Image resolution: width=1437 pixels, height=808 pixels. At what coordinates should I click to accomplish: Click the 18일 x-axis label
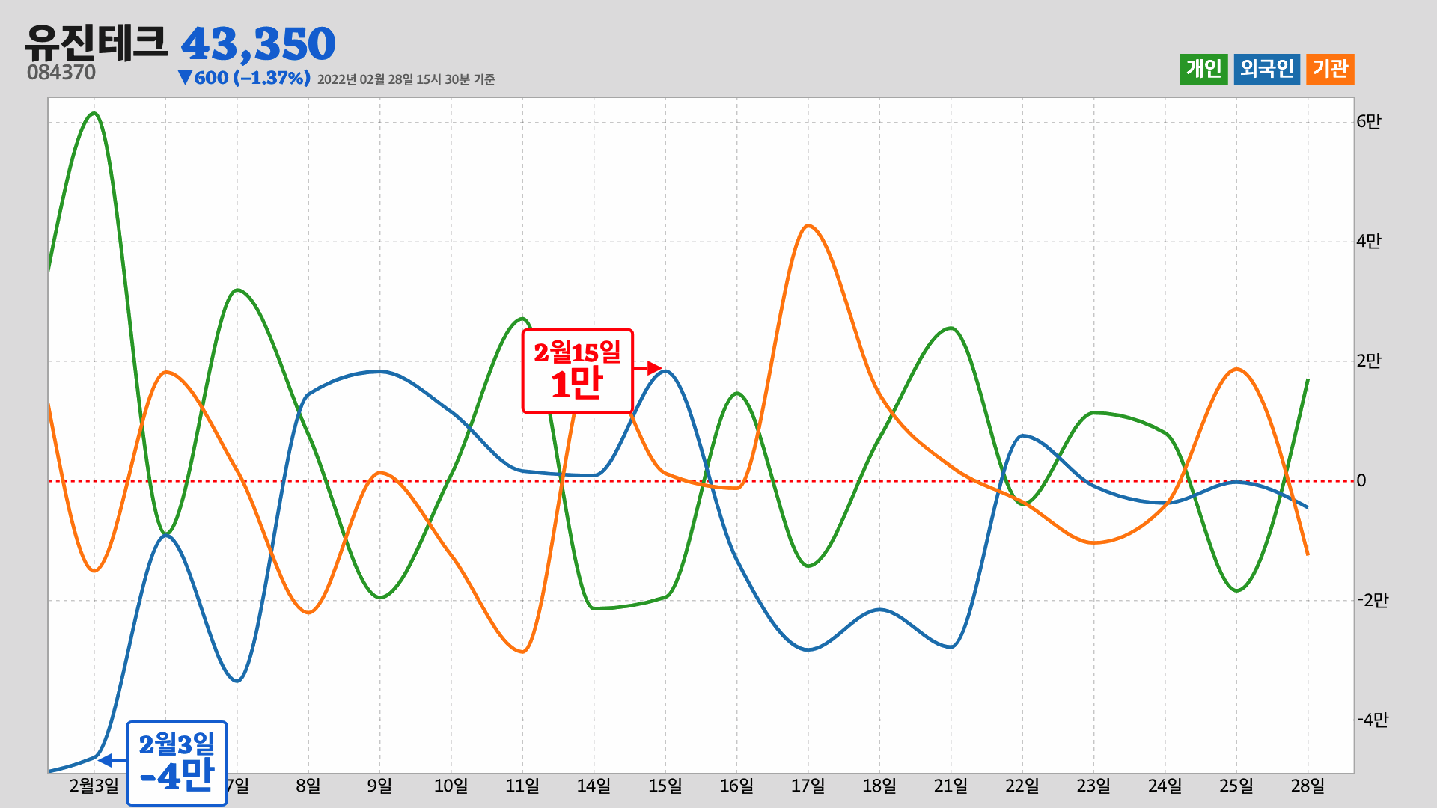coord(879,786)
